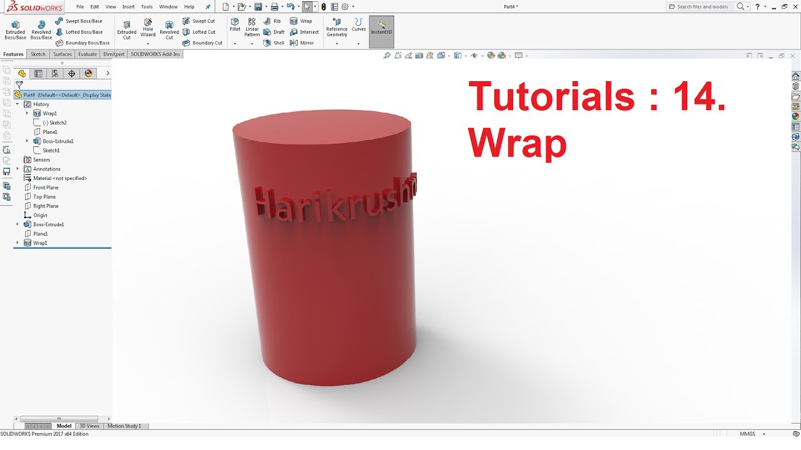Expand the Curves dropdown arrow
The width and height of the screenshot is (801, 450).
click(359, 44)
